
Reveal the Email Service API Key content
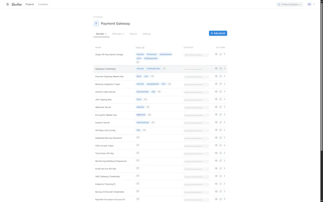coord(216,168)
